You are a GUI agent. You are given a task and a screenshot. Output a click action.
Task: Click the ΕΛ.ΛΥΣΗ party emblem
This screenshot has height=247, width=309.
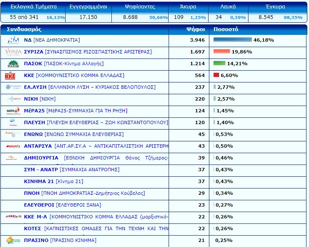point(13,88)
